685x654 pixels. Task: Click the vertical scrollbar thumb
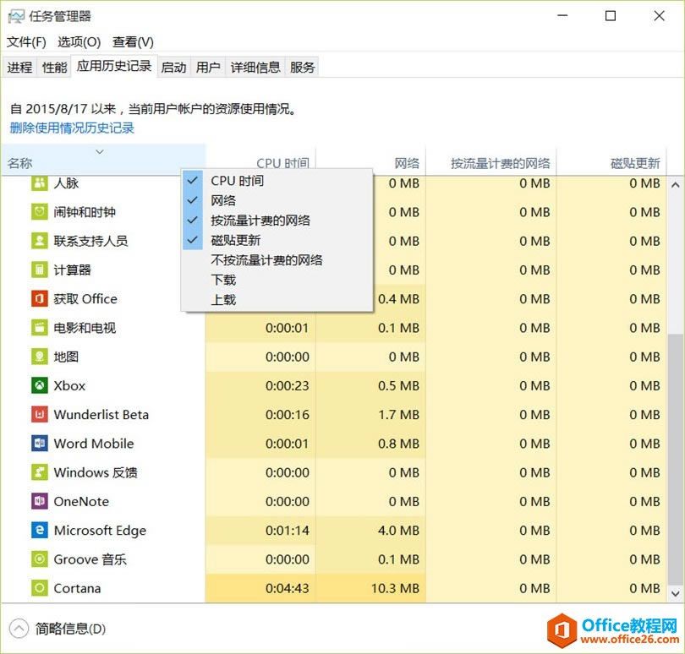(x=676, y=459)
